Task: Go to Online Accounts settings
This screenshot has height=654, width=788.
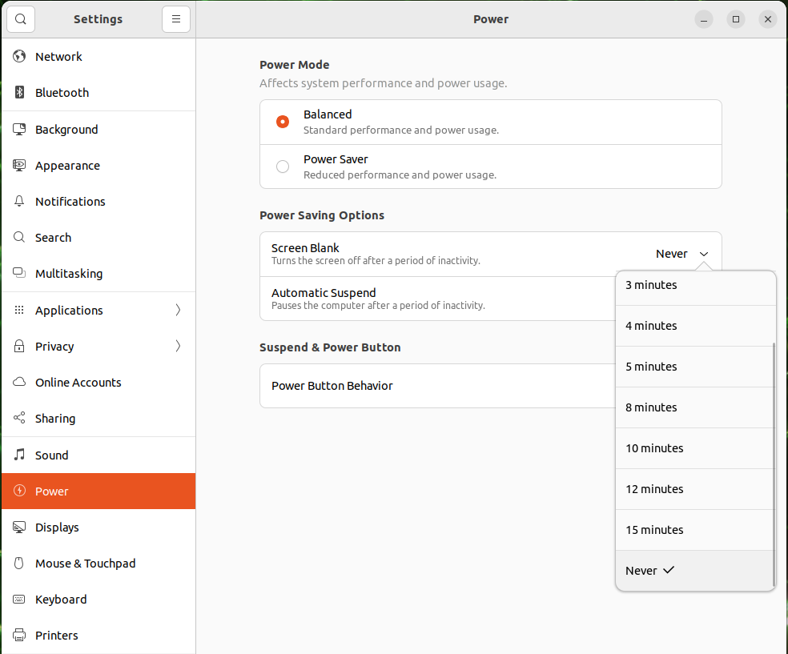Action: (78, 383)
